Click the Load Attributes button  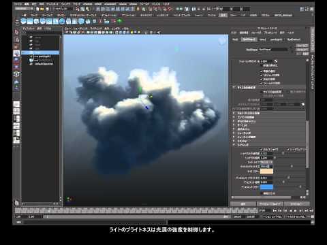[x=270, y=204]
